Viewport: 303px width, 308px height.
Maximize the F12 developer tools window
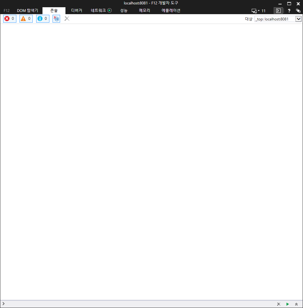[x=289, y=4]
